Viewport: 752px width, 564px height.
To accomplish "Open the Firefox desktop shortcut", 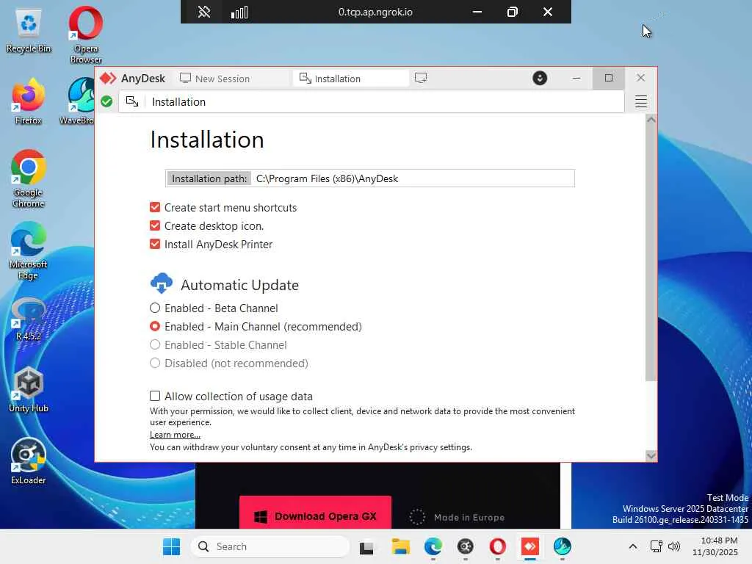I will point(29,101).
